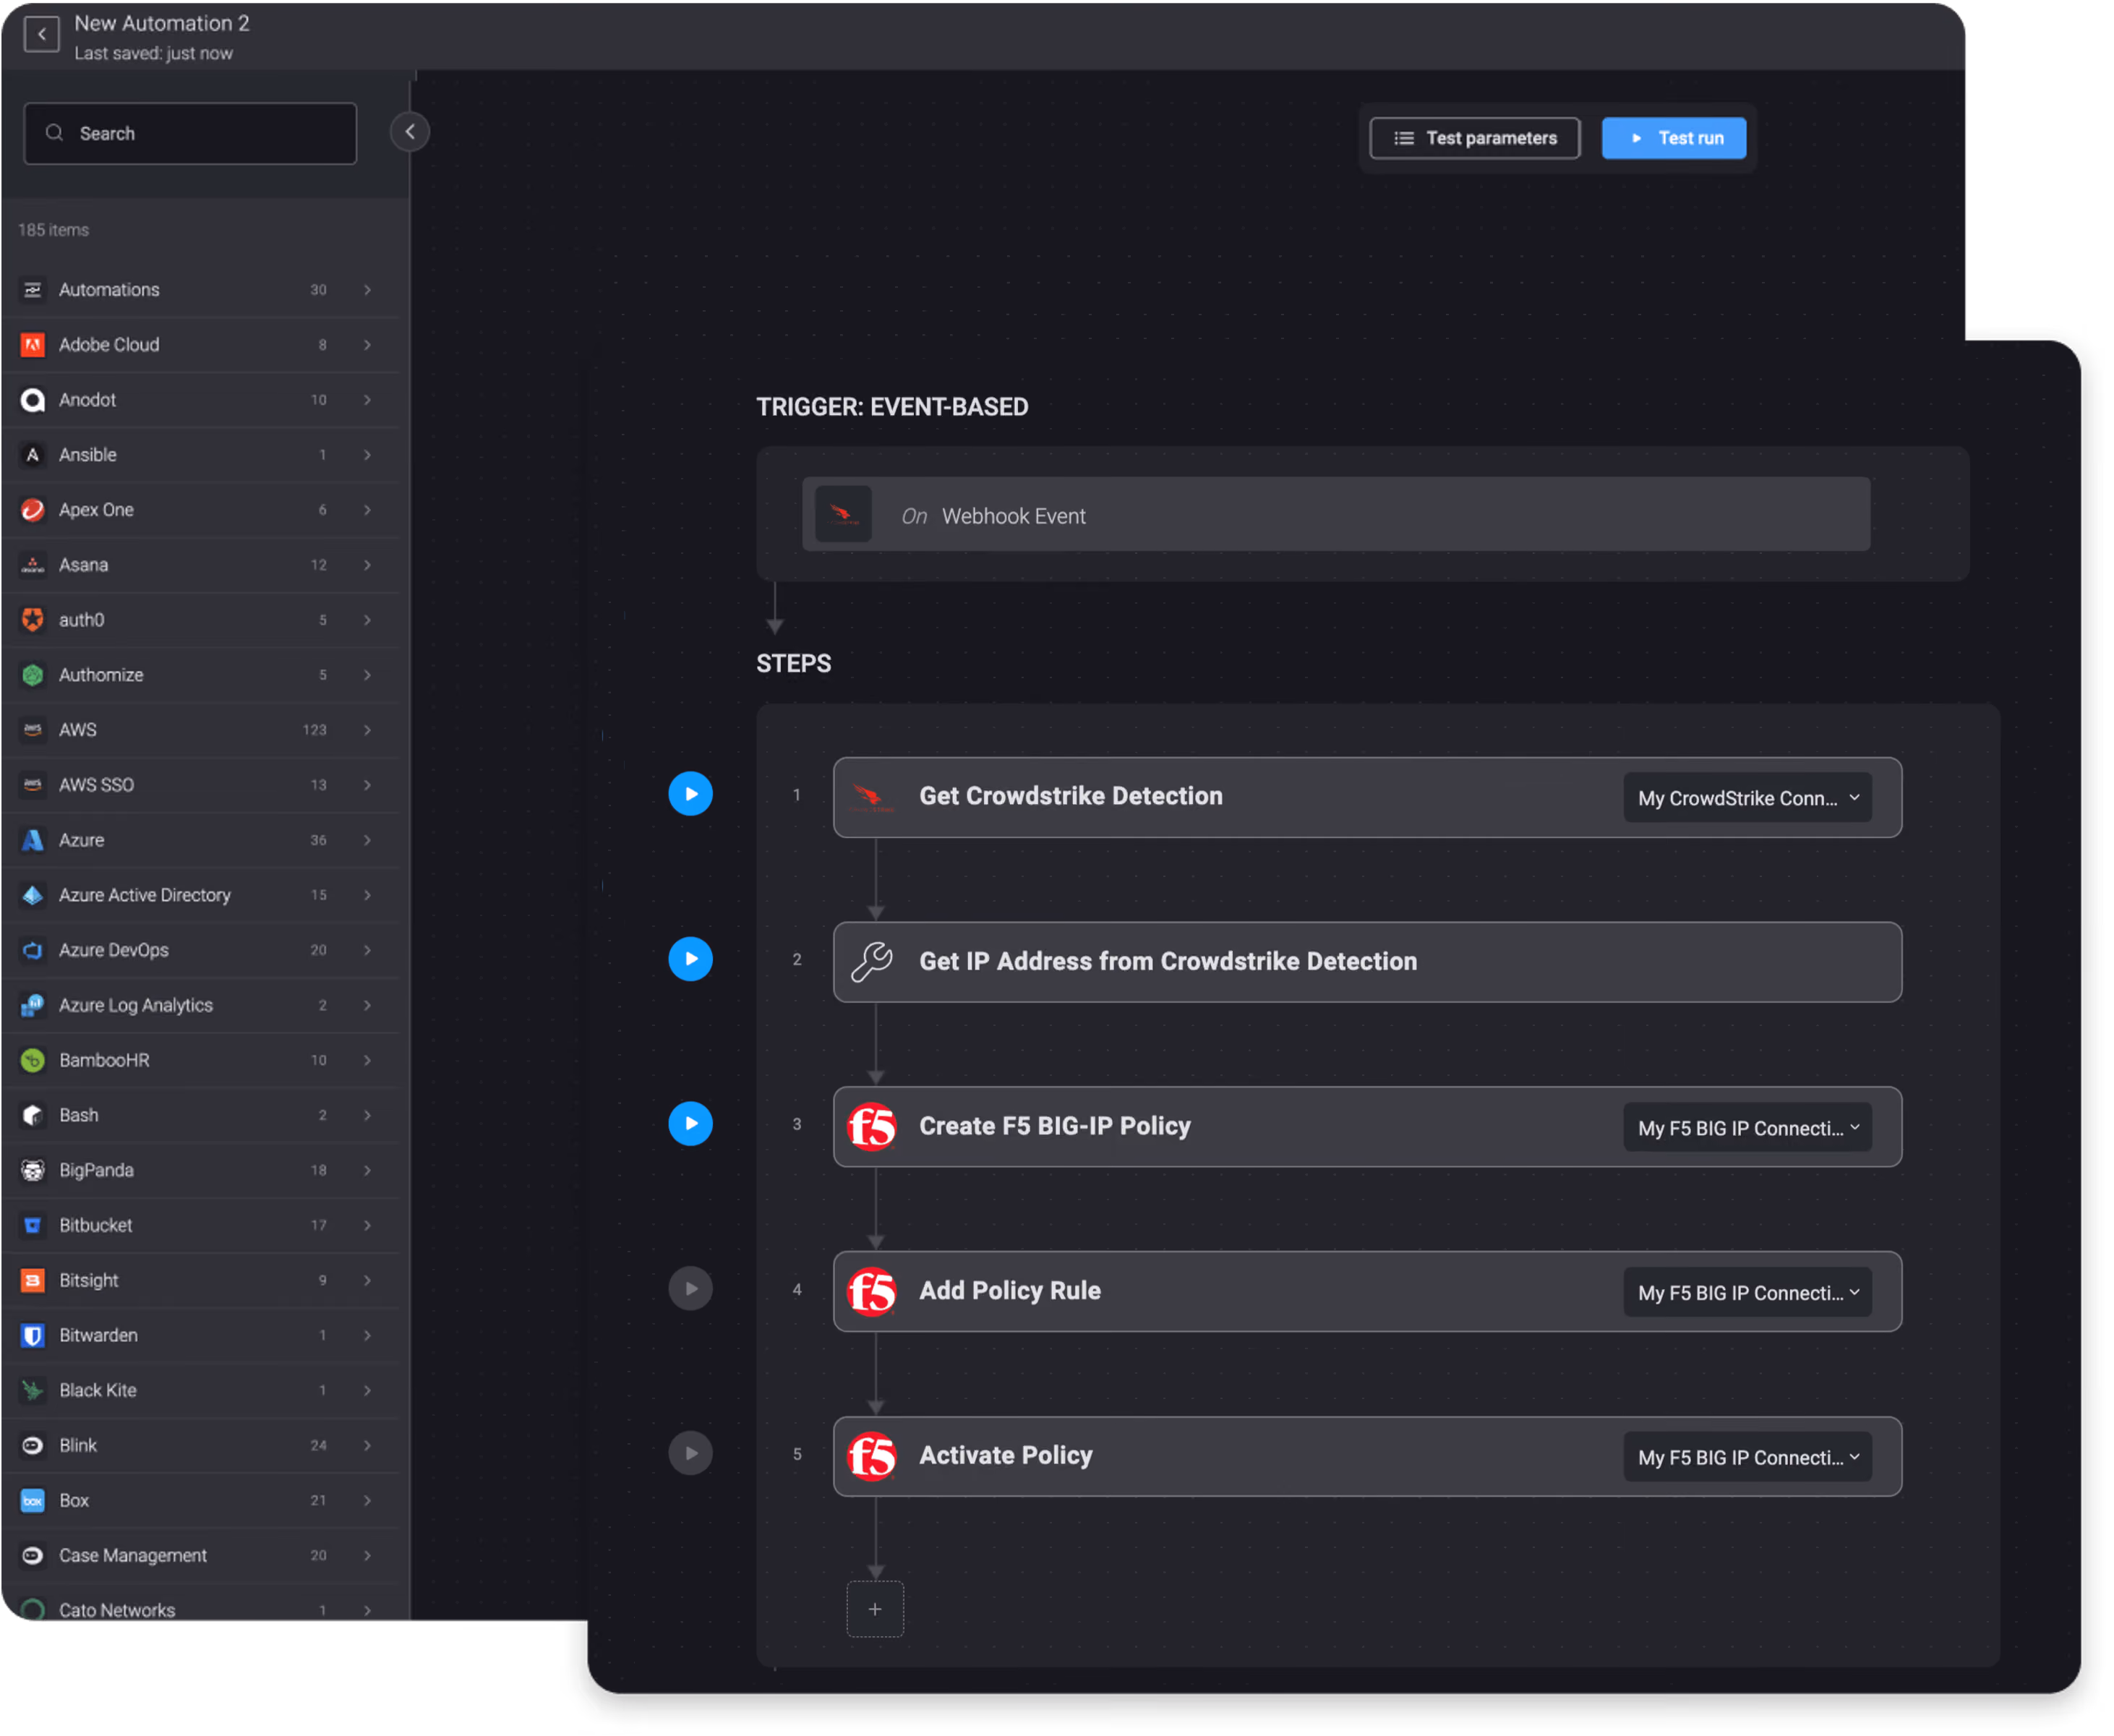Viewport: 2114px width, 1736px height.
Task: Open connection dropdown on Add Policy Rule step
Action: (1749, 1293)
